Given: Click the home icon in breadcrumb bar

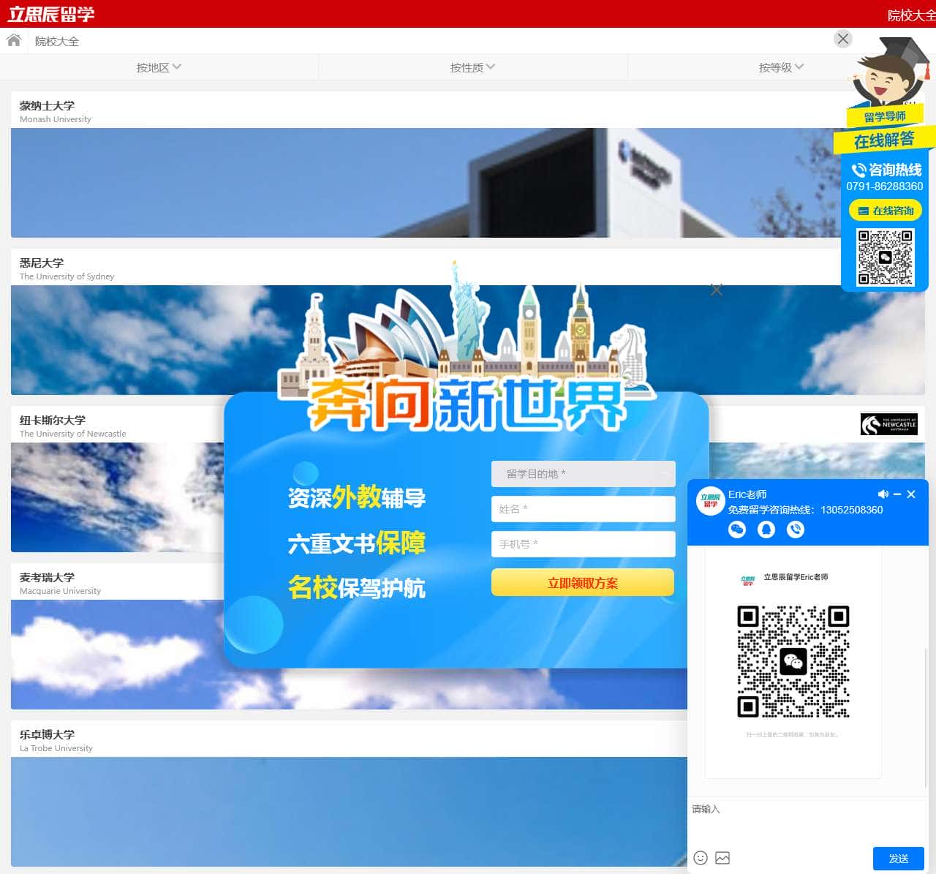Looking at the screenshot, I should click(13, 40).
